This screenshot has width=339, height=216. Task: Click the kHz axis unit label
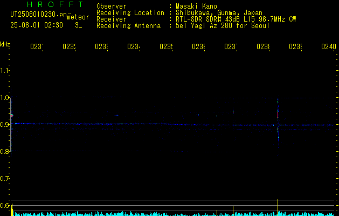[5, 44]
